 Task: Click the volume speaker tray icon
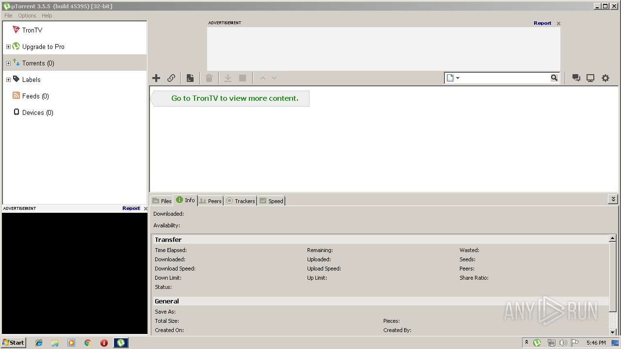point(563,343)
